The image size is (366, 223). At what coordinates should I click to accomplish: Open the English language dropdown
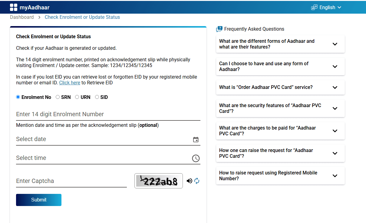330,7
